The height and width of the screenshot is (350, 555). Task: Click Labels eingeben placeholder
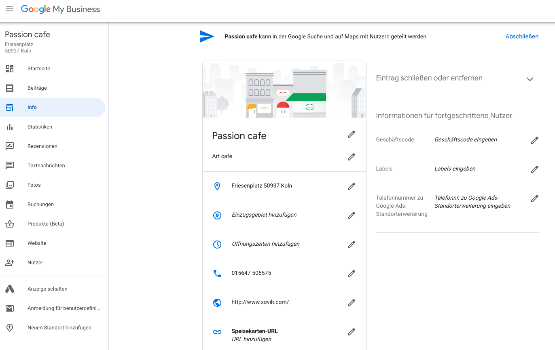click(455, 169)
